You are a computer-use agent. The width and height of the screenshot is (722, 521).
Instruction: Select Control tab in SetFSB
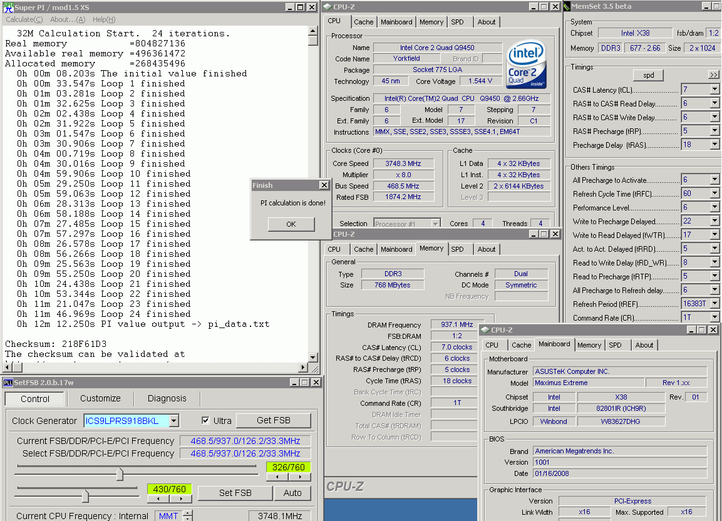(x=35, y=399)
